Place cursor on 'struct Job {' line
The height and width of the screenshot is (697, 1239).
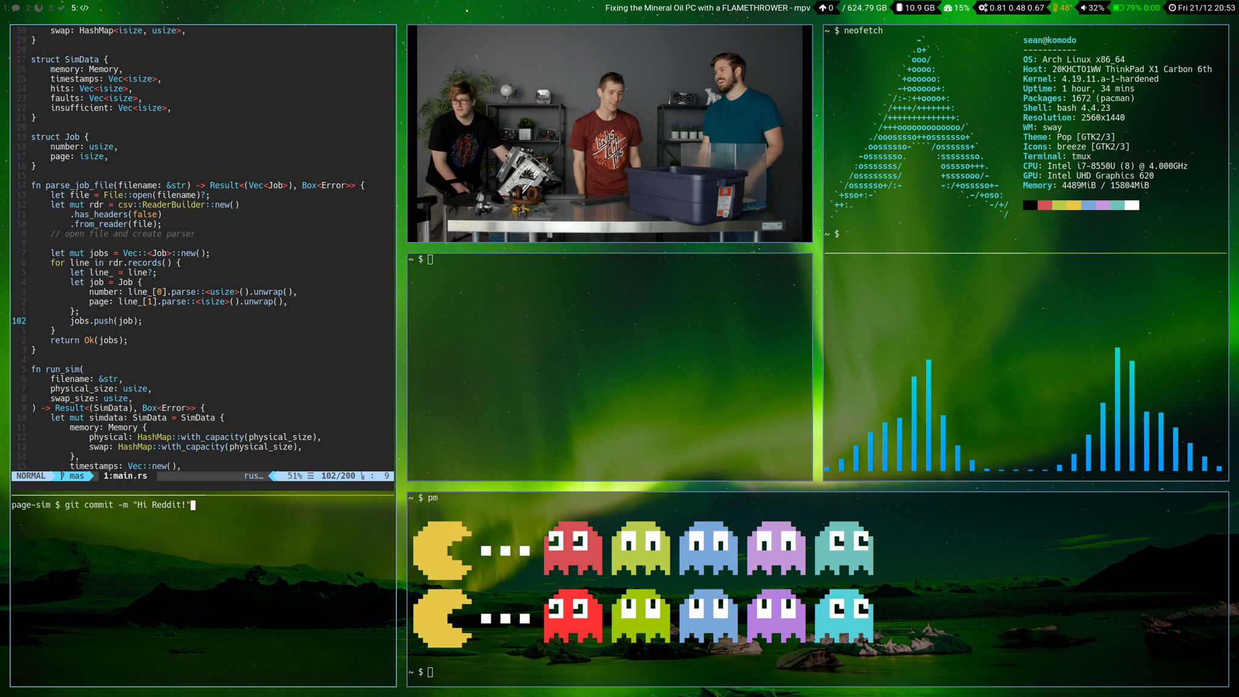(x=60, y=137)
